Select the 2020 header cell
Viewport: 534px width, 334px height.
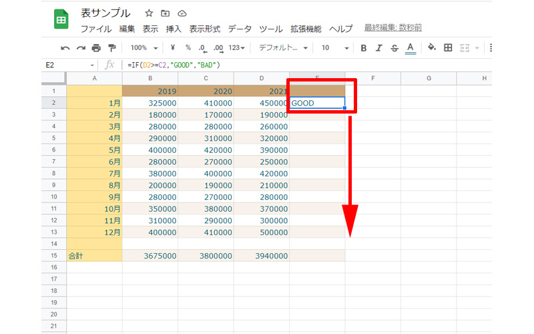point(206,91)
